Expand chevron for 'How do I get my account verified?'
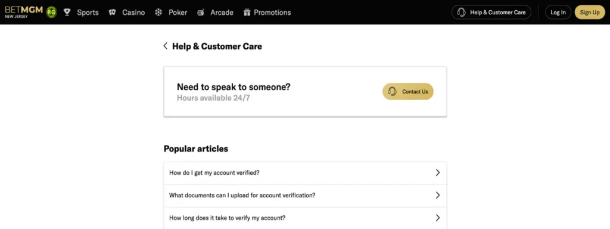Viewport: 610px width, 229px height. pos(438,172)
